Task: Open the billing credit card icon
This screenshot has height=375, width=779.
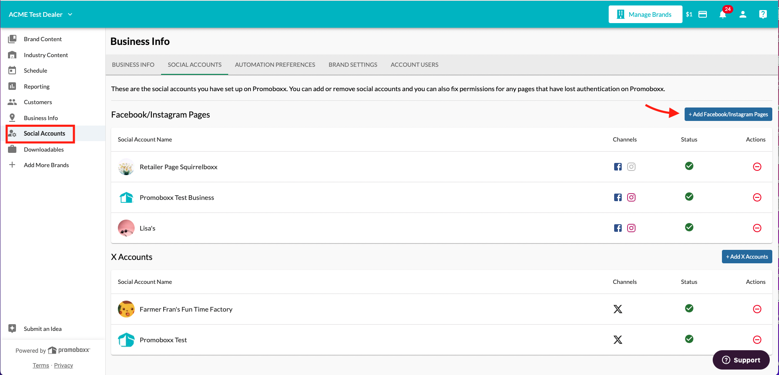Action: coord(703,14)
